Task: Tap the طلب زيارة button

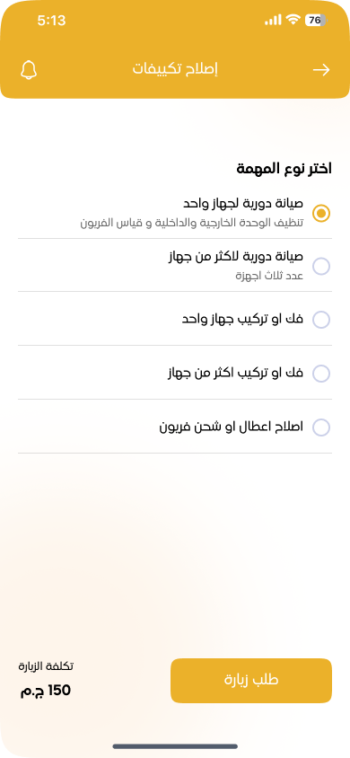Action: pos(251,680)
